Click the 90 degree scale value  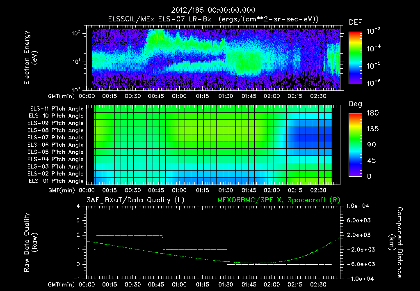click(372, 145)
